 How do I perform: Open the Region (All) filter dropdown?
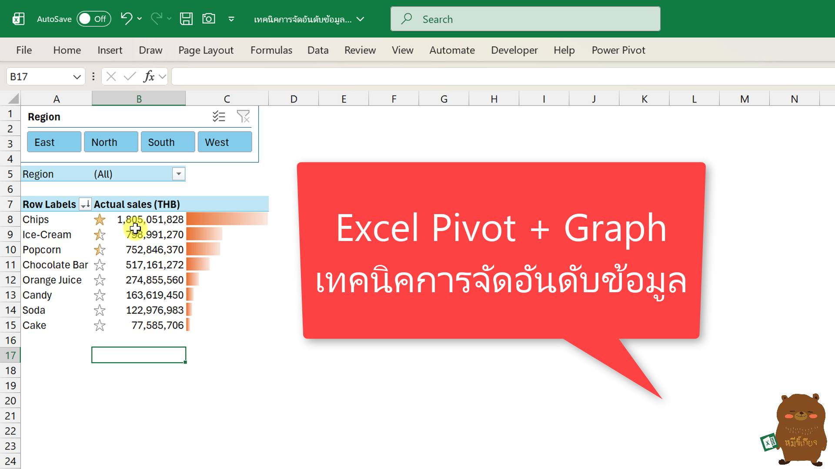(x=179, y=174)
